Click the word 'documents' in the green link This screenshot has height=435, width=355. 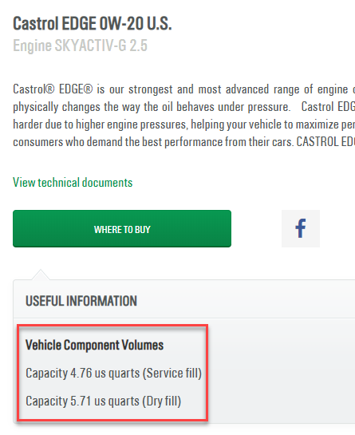[107, 183]
